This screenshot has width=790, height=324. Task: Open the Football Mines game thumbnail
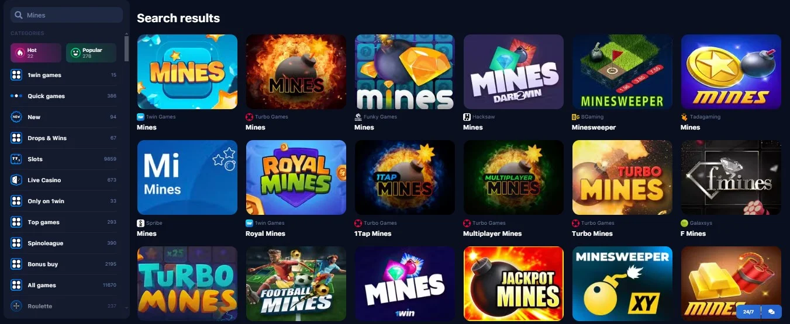[296, 284]
